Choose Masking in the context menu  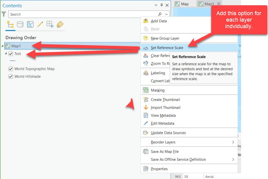click(x=189, y=90)
